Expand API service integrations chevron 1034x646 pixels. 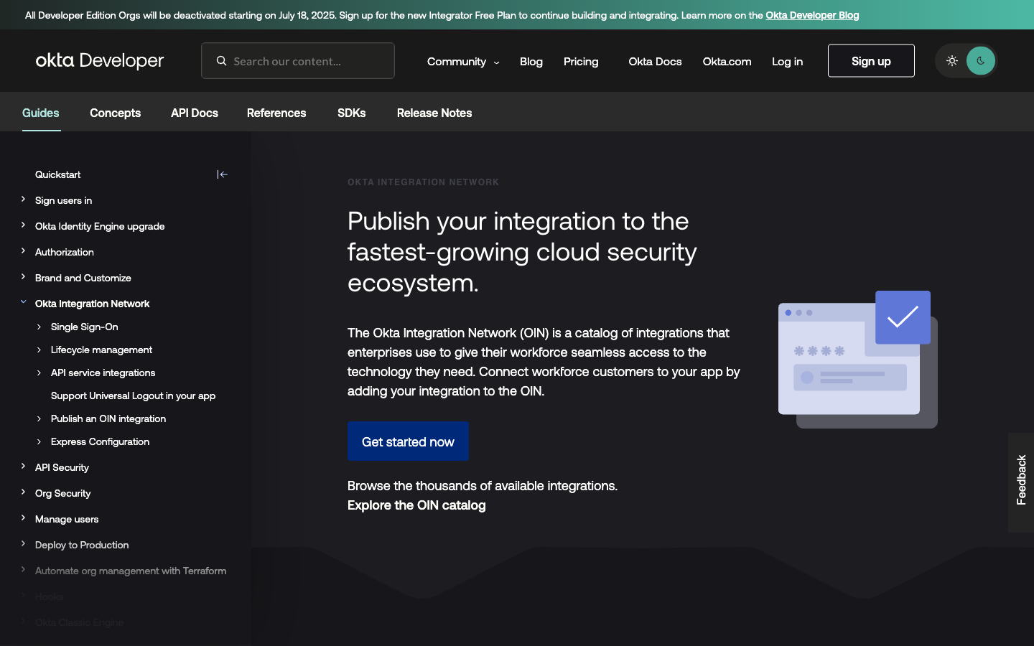coord(39,373)
